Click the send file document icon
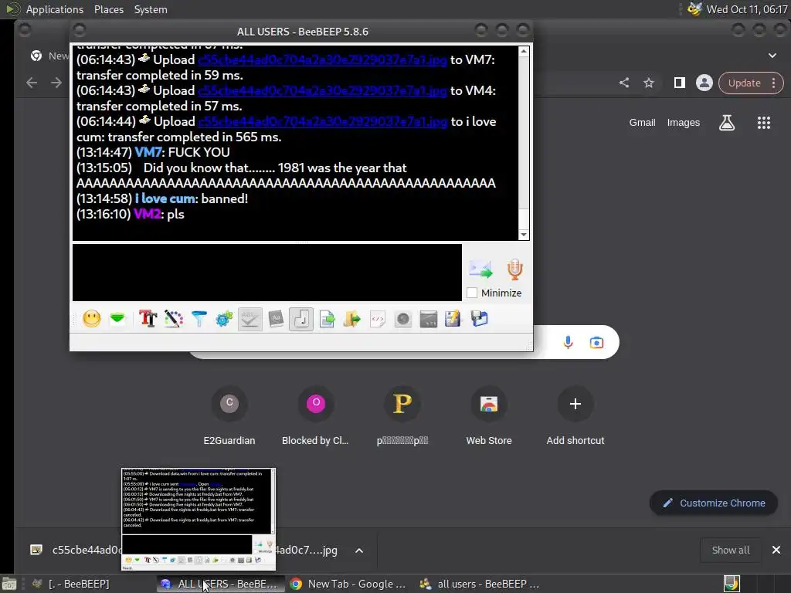The image size is (791, 593). [327, 319]
